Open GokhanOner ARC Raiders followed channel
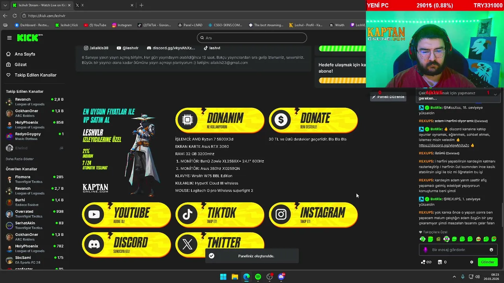 pyautogui.click(x=35, y=113)
